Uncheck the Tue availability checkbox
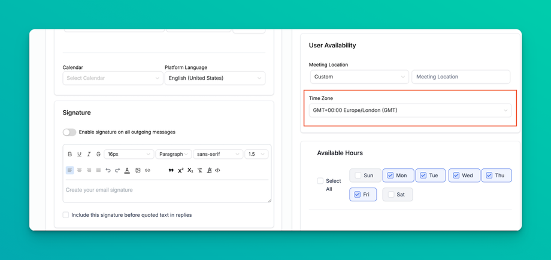Screen dimensions: 551x260 tap(423, 176)
